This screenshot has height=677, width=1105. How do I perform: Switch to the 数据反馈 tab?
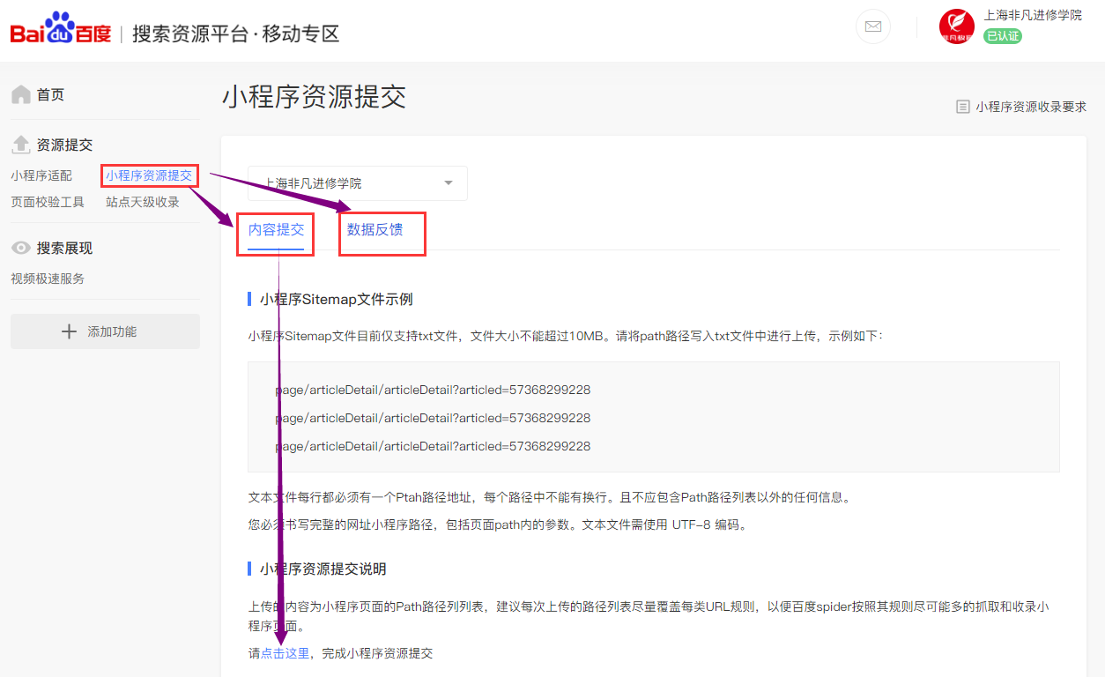pos(375,230)
